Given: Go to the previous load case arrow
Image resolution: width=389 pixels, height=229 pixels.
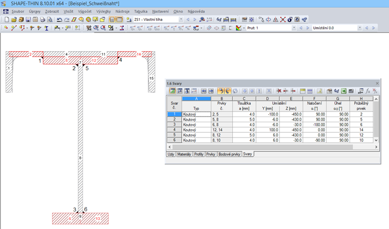Looking at the screenshot, I should click(x=188, y=19).
